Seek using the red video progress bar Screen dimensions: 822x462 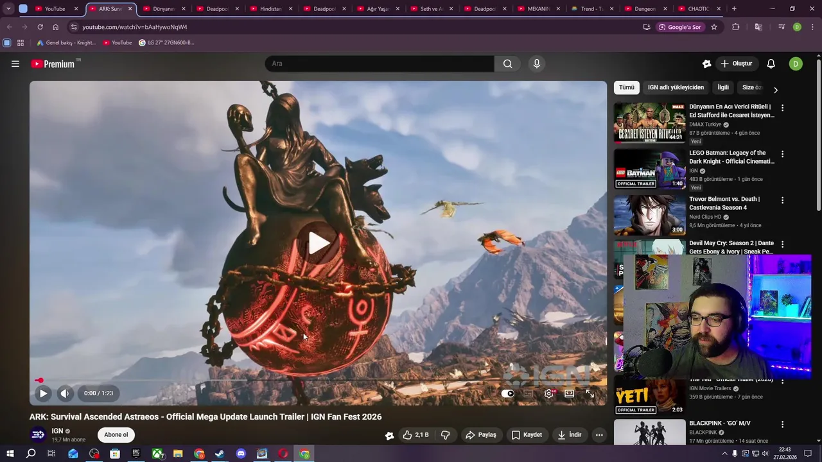(318, 381)
